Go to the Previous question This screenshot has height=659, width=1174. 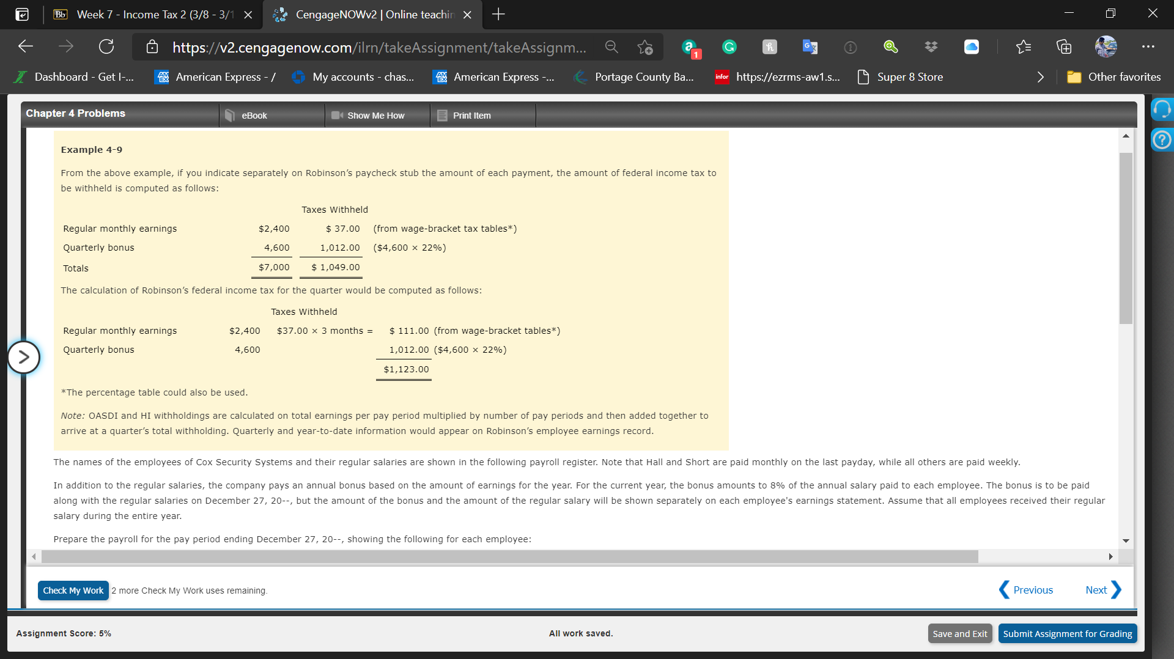tap(1025, 590)
